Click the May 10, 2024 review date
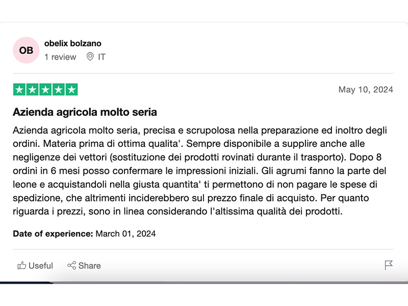 [366, 90]
